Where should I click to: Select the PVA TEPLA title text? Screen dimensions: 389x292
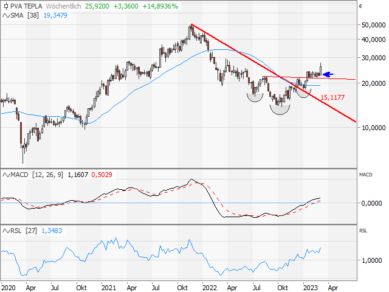pos(26,6)
